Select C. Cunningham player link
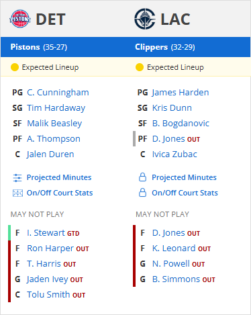Screen dimensions: 251x315 click(58, 93)
